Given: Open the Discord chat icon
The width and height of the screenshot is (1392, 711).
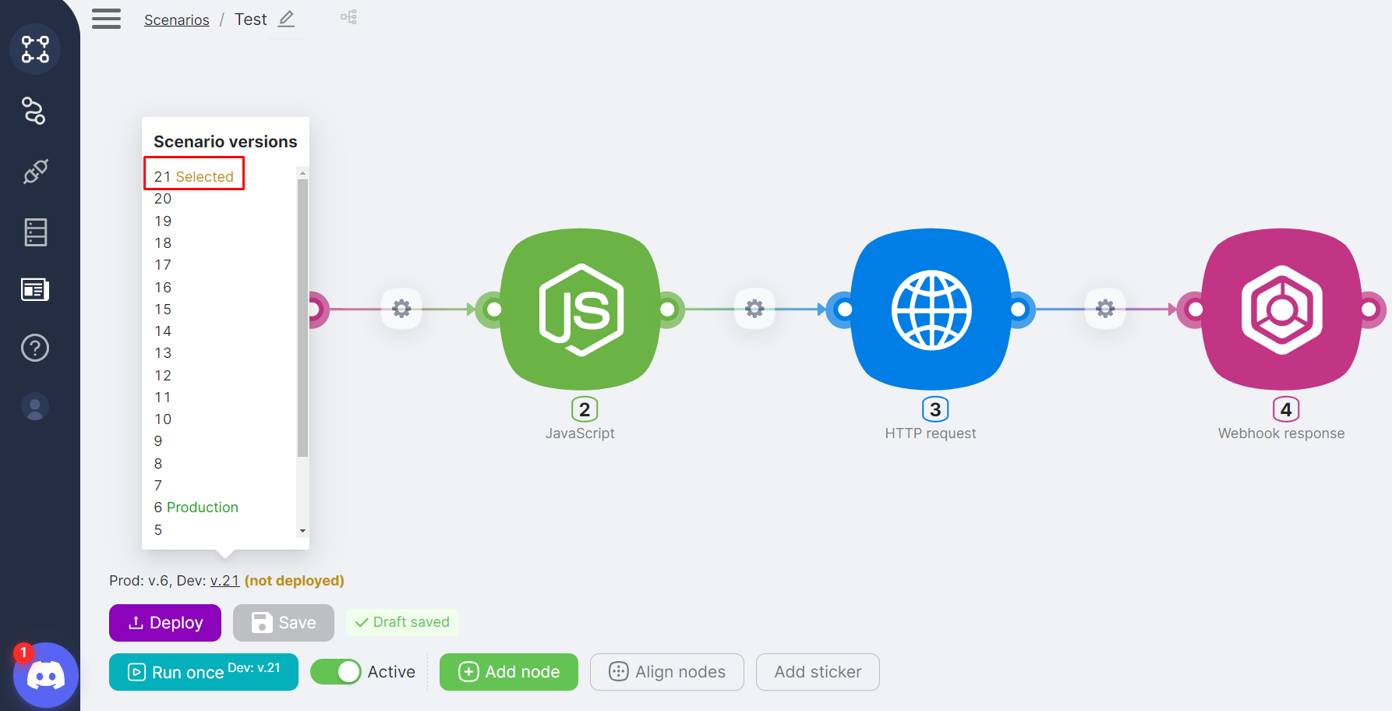Looking at the screenshot, I should click(46, 675).
